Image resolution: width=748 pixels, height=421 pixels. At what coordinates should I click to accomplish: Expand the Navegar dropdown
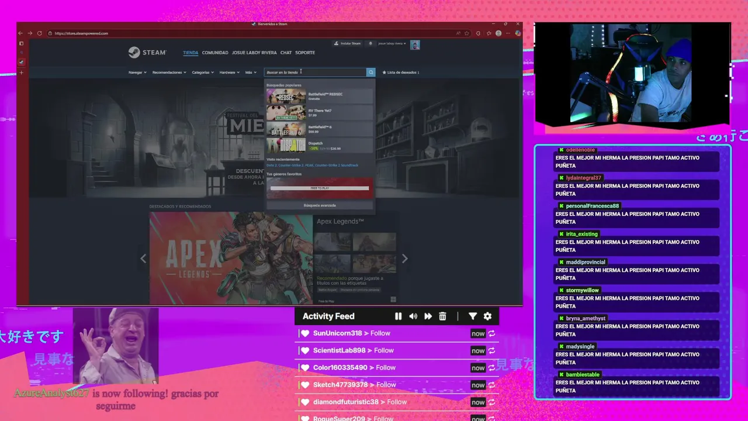[x=138, y=73]
